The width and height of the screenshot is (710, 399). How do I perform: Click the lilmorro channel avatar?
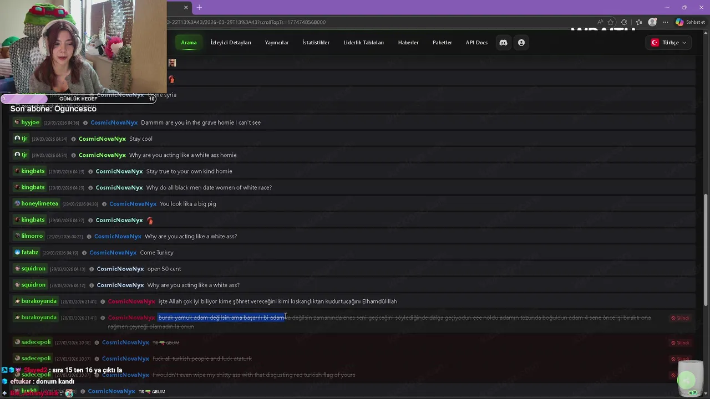pyautogui.click(x=17, y=236)
